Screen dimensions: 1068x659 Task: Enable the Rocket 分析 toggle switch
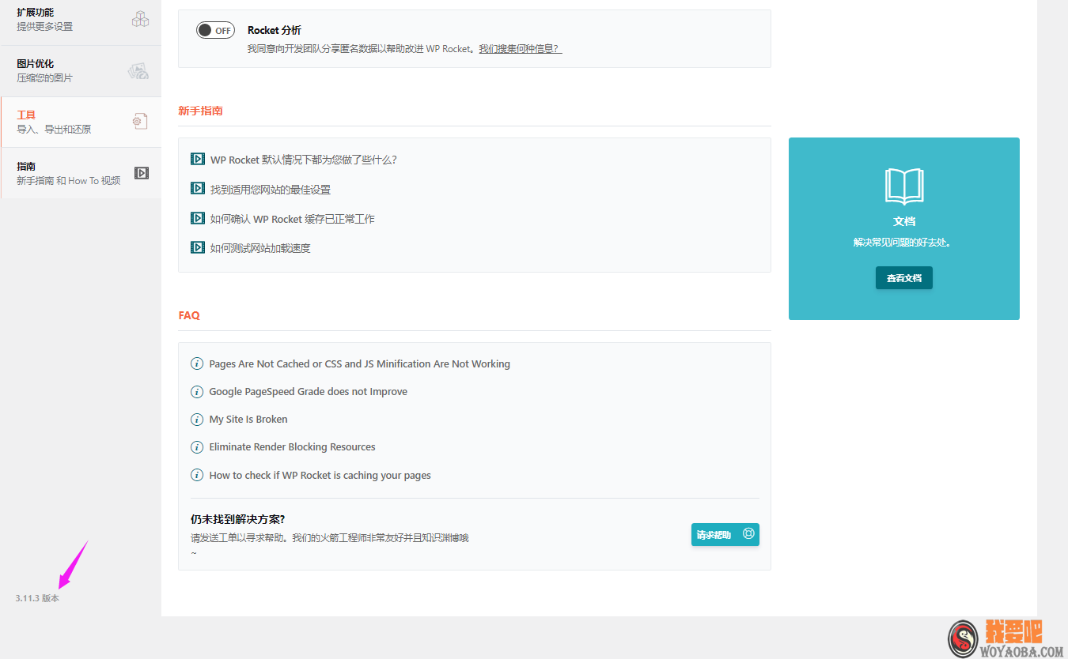215,29
